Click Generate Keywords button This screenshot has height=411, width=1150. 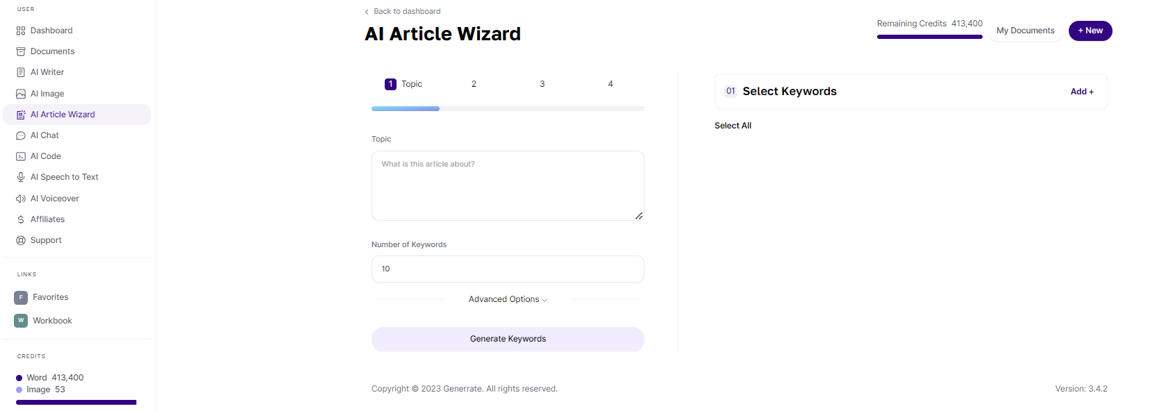508,339
